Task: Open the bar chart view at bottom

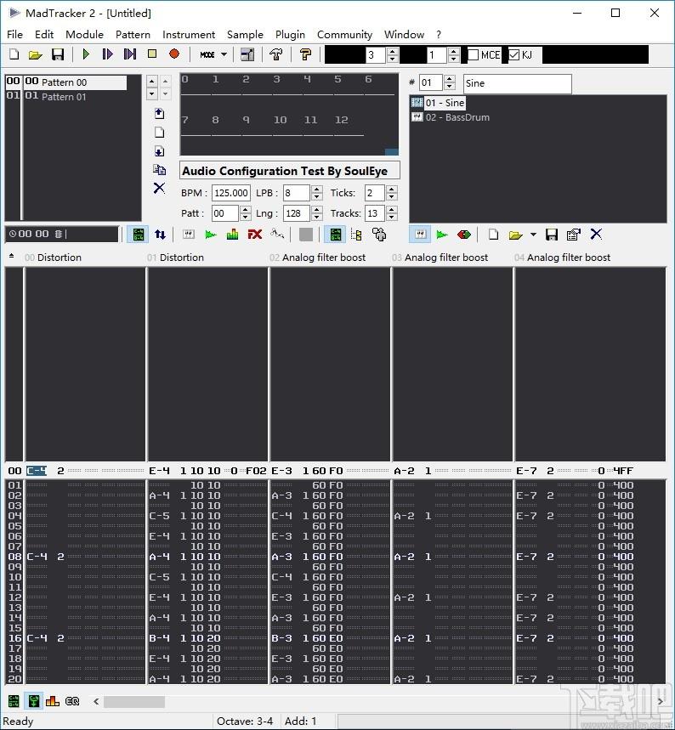Action: point(53,700)
